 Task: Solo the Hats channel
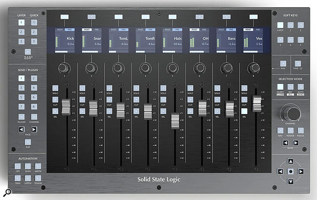tap(163, 88)
